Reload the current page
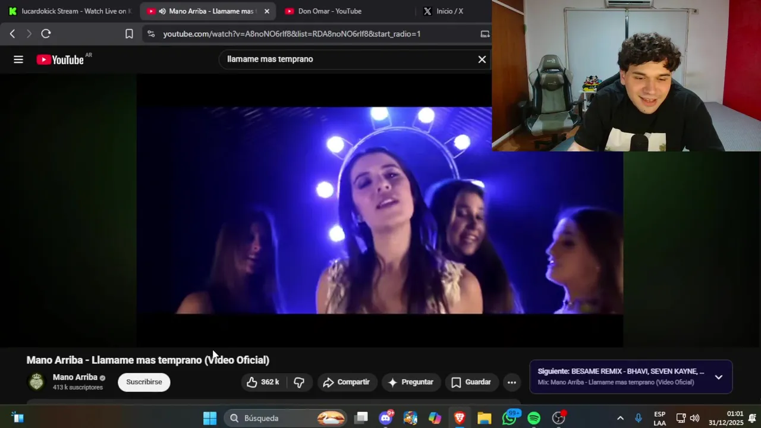The image size is (761, 428). click(x=46, y=34)
